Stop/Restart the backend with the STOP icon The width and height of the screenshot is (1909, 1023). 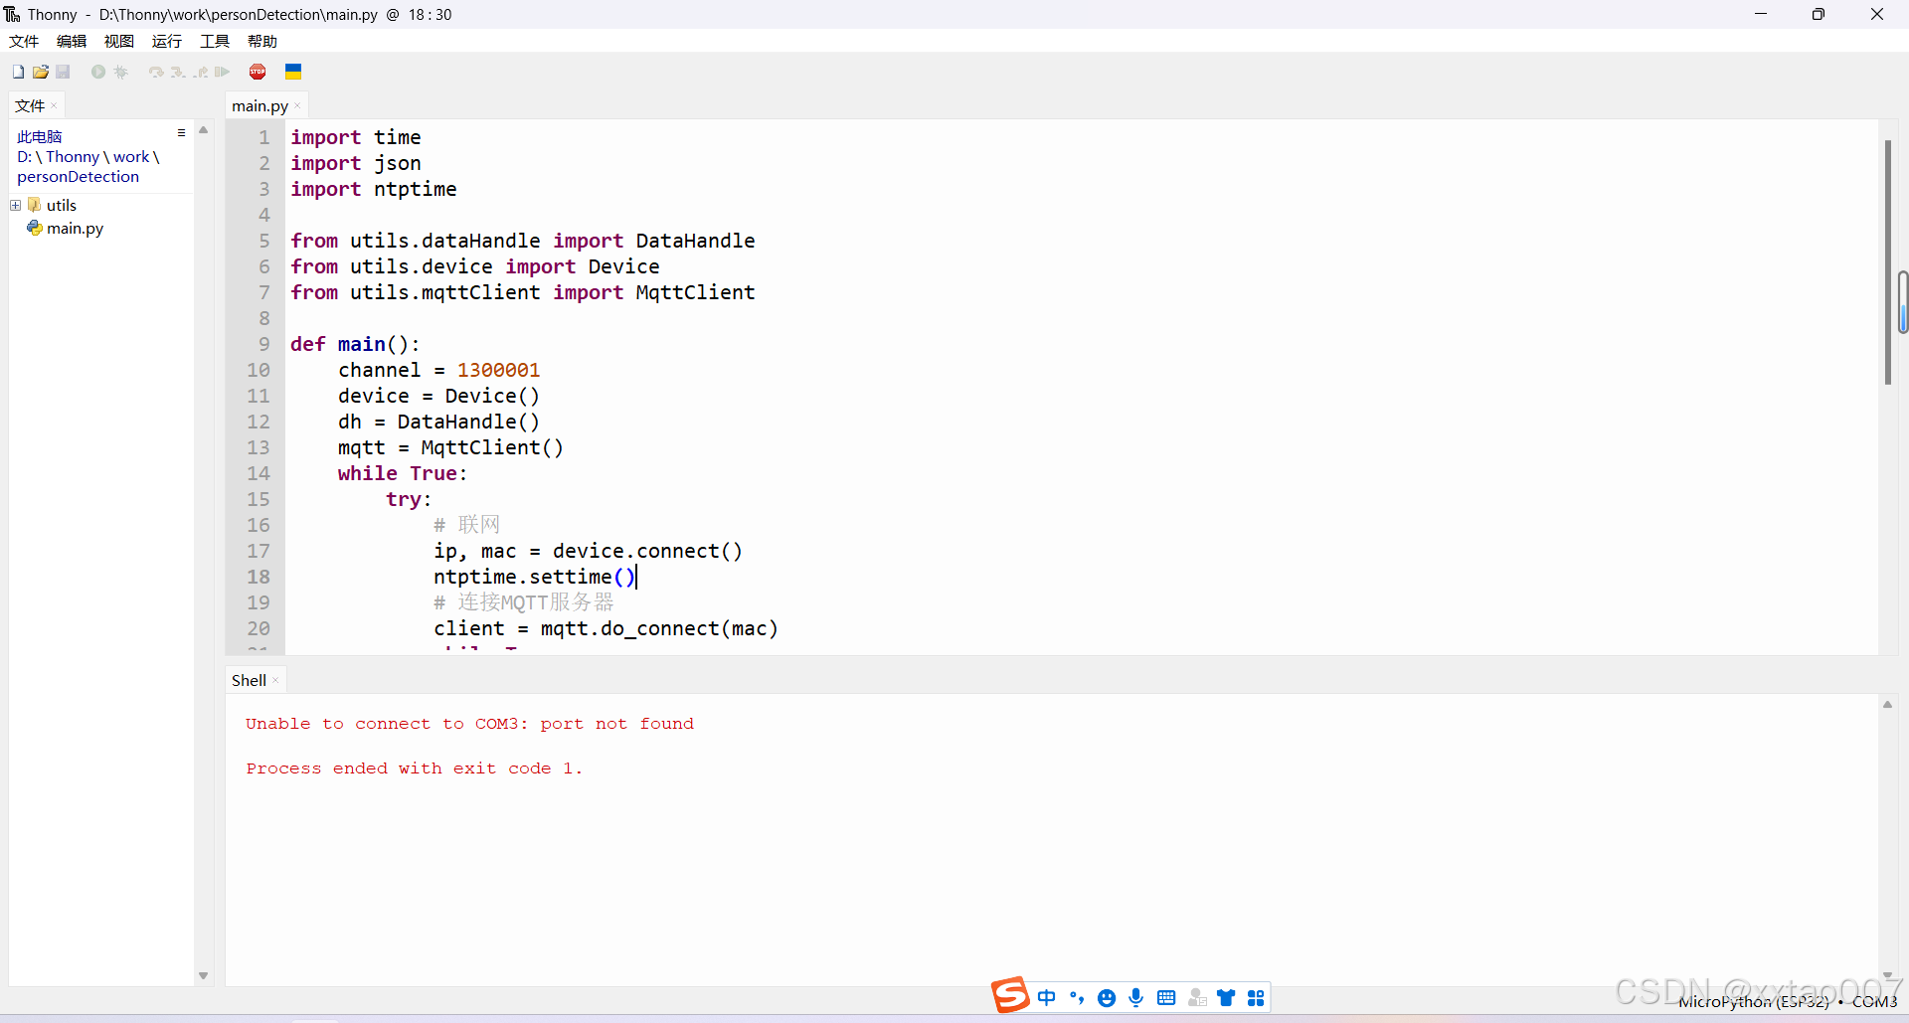pos(258,72)
